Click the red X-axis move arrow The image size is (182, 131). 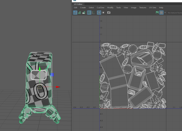pyautogui.click(x=58, y=87)
